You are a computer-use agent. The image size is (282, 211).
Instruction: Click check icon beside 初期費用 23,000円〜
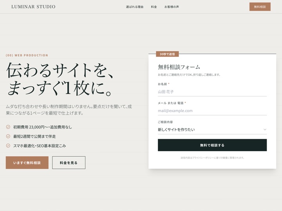tap(8, 127)
